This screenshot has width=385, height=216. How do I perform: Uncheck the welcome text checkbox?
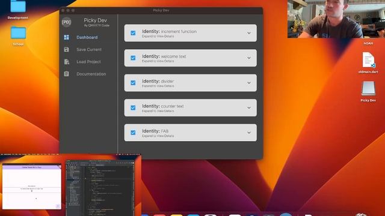tap(133, 58)
